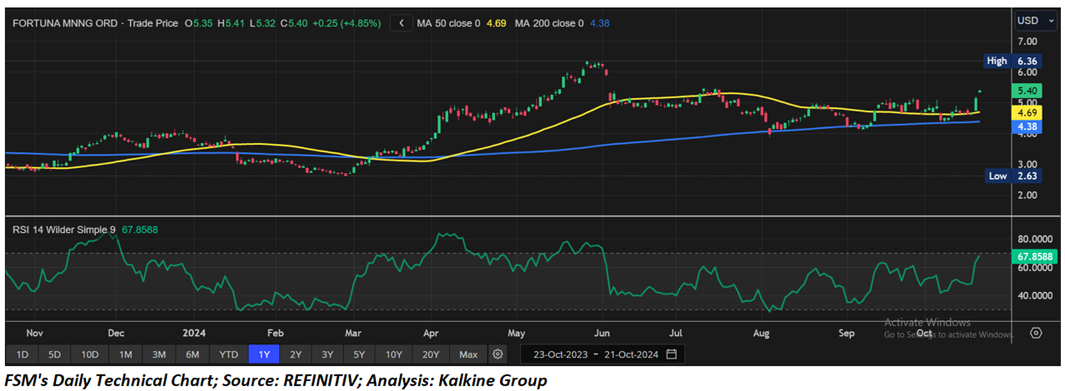
Task: Click the highlighted 1Y range button
Action: (264, 355)
